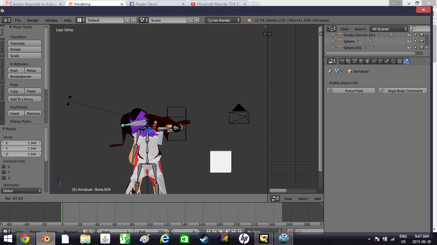
Task: Click the screen layout browse icon
Action: 81,20
